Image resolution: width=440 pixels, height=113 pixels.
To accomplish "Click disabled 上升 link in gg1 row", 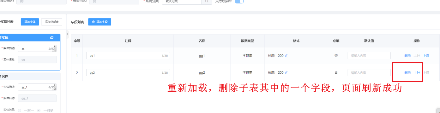I will (417, 56).
